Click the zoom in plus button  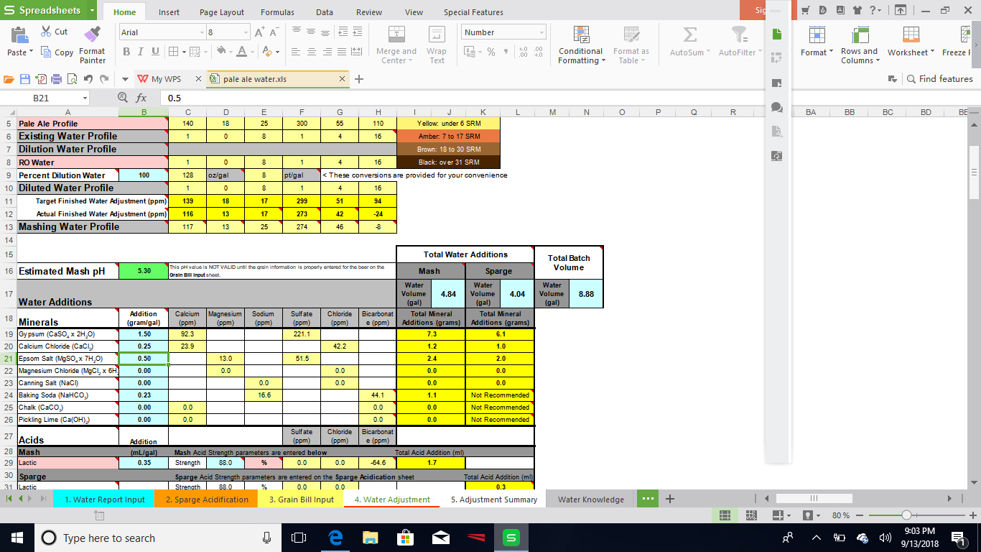973,515
